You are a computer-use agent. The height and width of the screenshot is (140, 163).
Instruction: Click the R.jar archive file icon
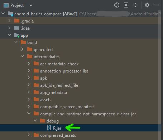49,128
